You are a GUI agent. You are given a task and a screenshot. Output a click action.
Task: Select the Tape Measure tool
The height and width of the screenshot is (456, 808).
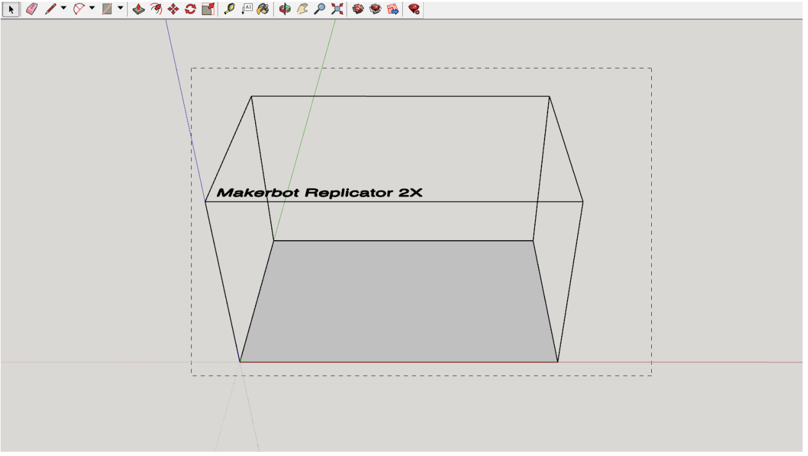tap(229, 9)
